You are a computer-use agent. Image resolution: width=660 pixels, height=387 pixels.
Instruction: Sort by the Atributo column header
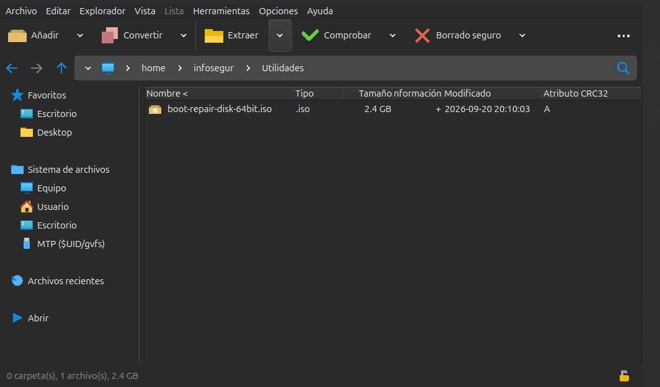(x=560, y=93)
